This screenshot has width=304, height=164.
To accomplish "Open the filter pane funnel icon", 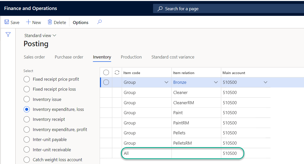I will tap(8, 34).
